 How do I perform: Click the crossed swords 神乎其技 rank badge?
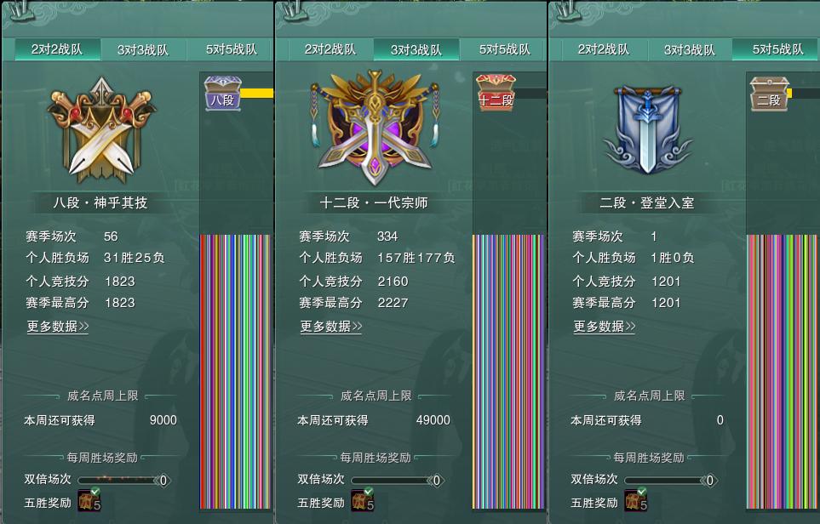101,130
